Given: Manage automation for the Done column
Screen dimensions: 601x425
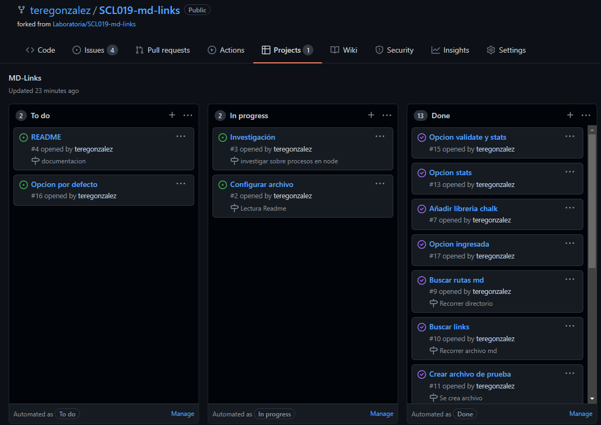Looking at the screenshot, I should (x=581, y=414).
